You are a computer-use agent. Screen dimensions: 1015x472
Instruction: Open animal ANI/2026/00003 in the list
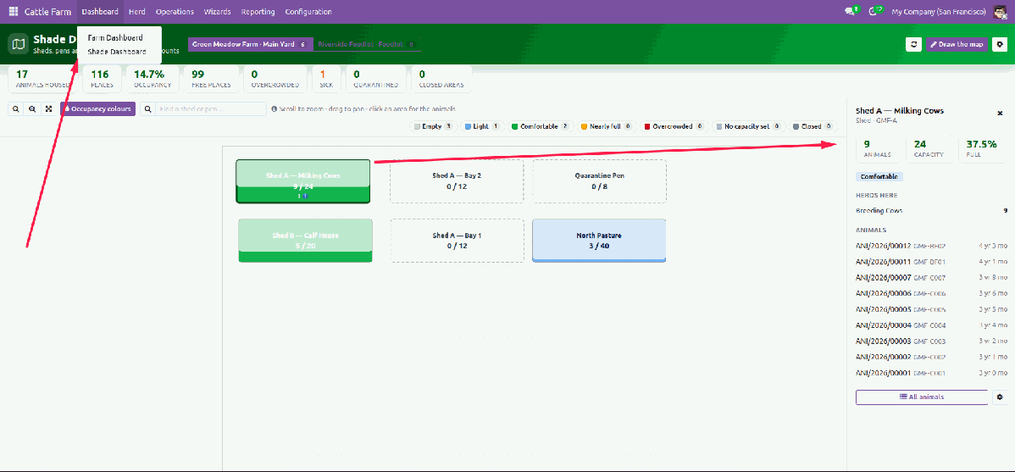tap(931, 342)
